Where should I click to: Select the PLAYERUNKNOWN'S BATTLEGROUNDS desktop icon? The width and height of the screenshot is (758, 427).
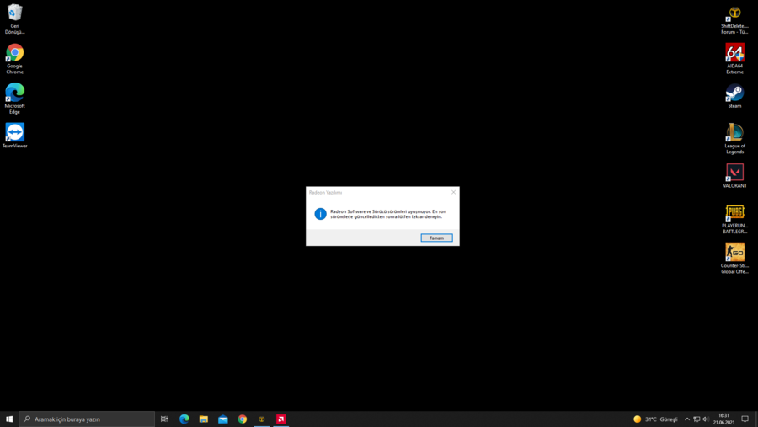pyautogui.click(x=734, y=219)
